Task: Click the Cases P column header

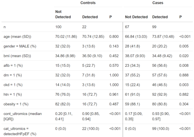Action: click(x=180, y=17)
